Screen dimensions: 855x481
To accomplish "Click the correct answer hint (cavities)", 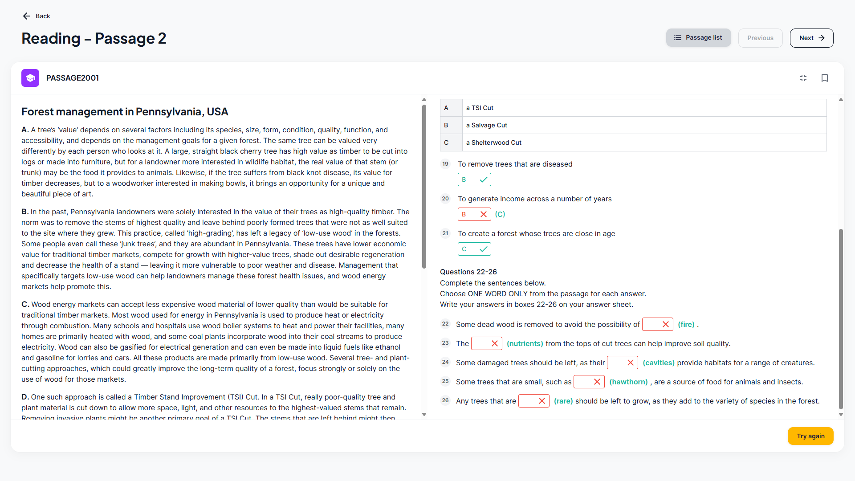I will 658,363.
